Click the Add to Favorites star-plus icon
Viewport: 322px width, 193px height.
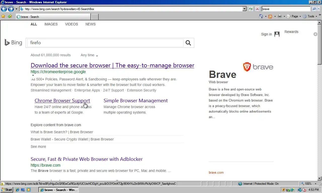[x=10, y=16]
